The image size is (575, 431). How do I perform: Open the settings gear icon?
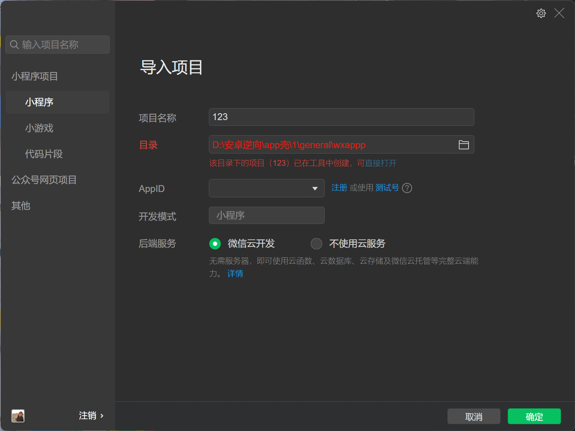click(541, 14)
